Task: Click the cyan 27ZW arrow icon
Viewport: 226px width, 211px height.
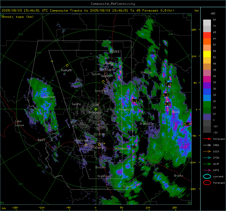Action: [x=207, y=158]
